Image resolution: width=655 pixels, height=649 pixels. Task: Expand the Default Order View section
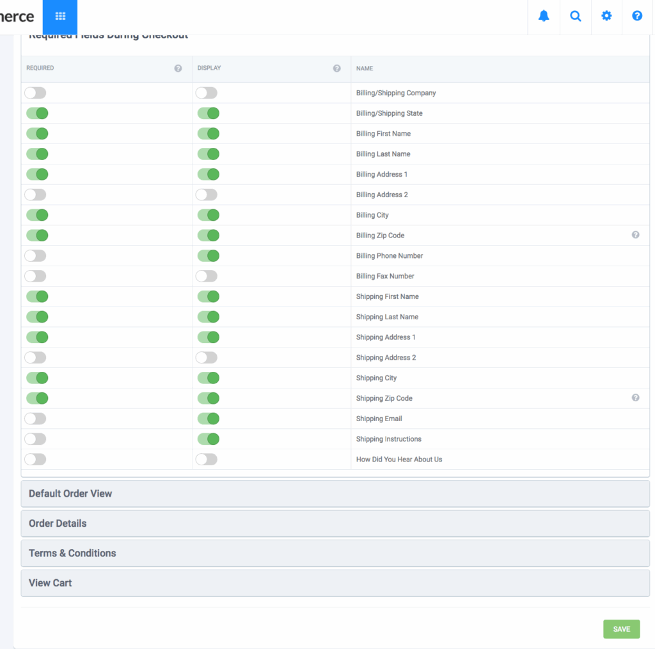click(335, 493)
